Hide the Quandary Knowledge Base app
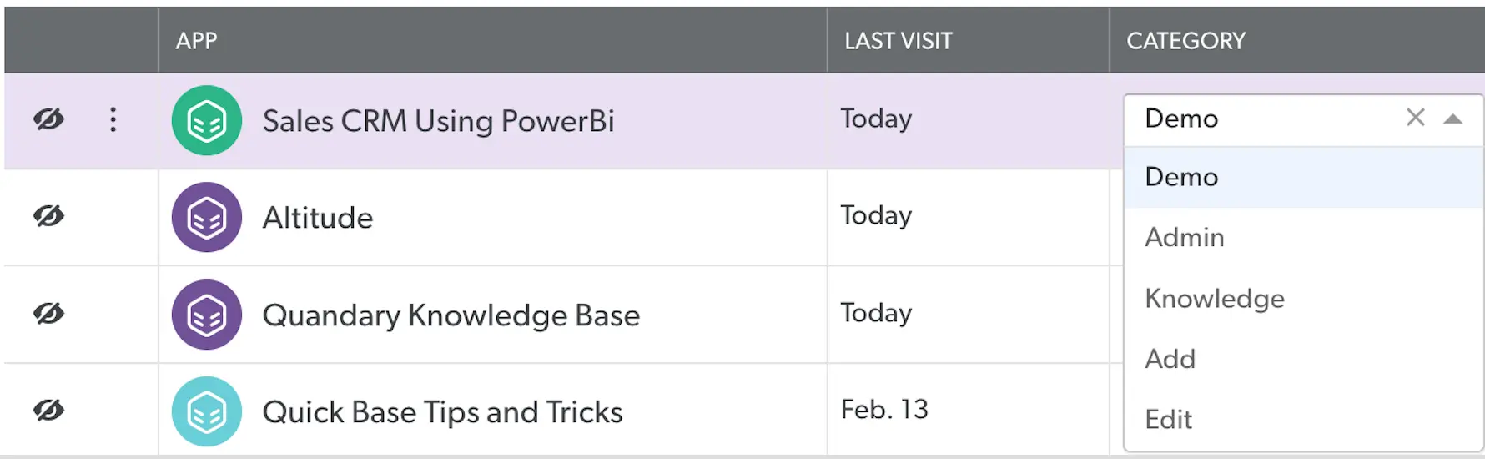 click(x=48, y=313)
